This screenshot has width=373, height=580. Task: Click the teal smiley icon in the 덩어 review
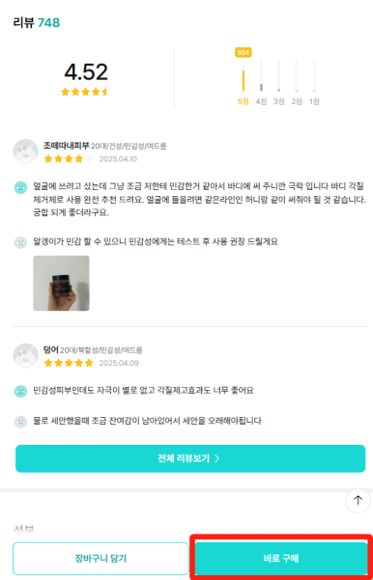20,391
